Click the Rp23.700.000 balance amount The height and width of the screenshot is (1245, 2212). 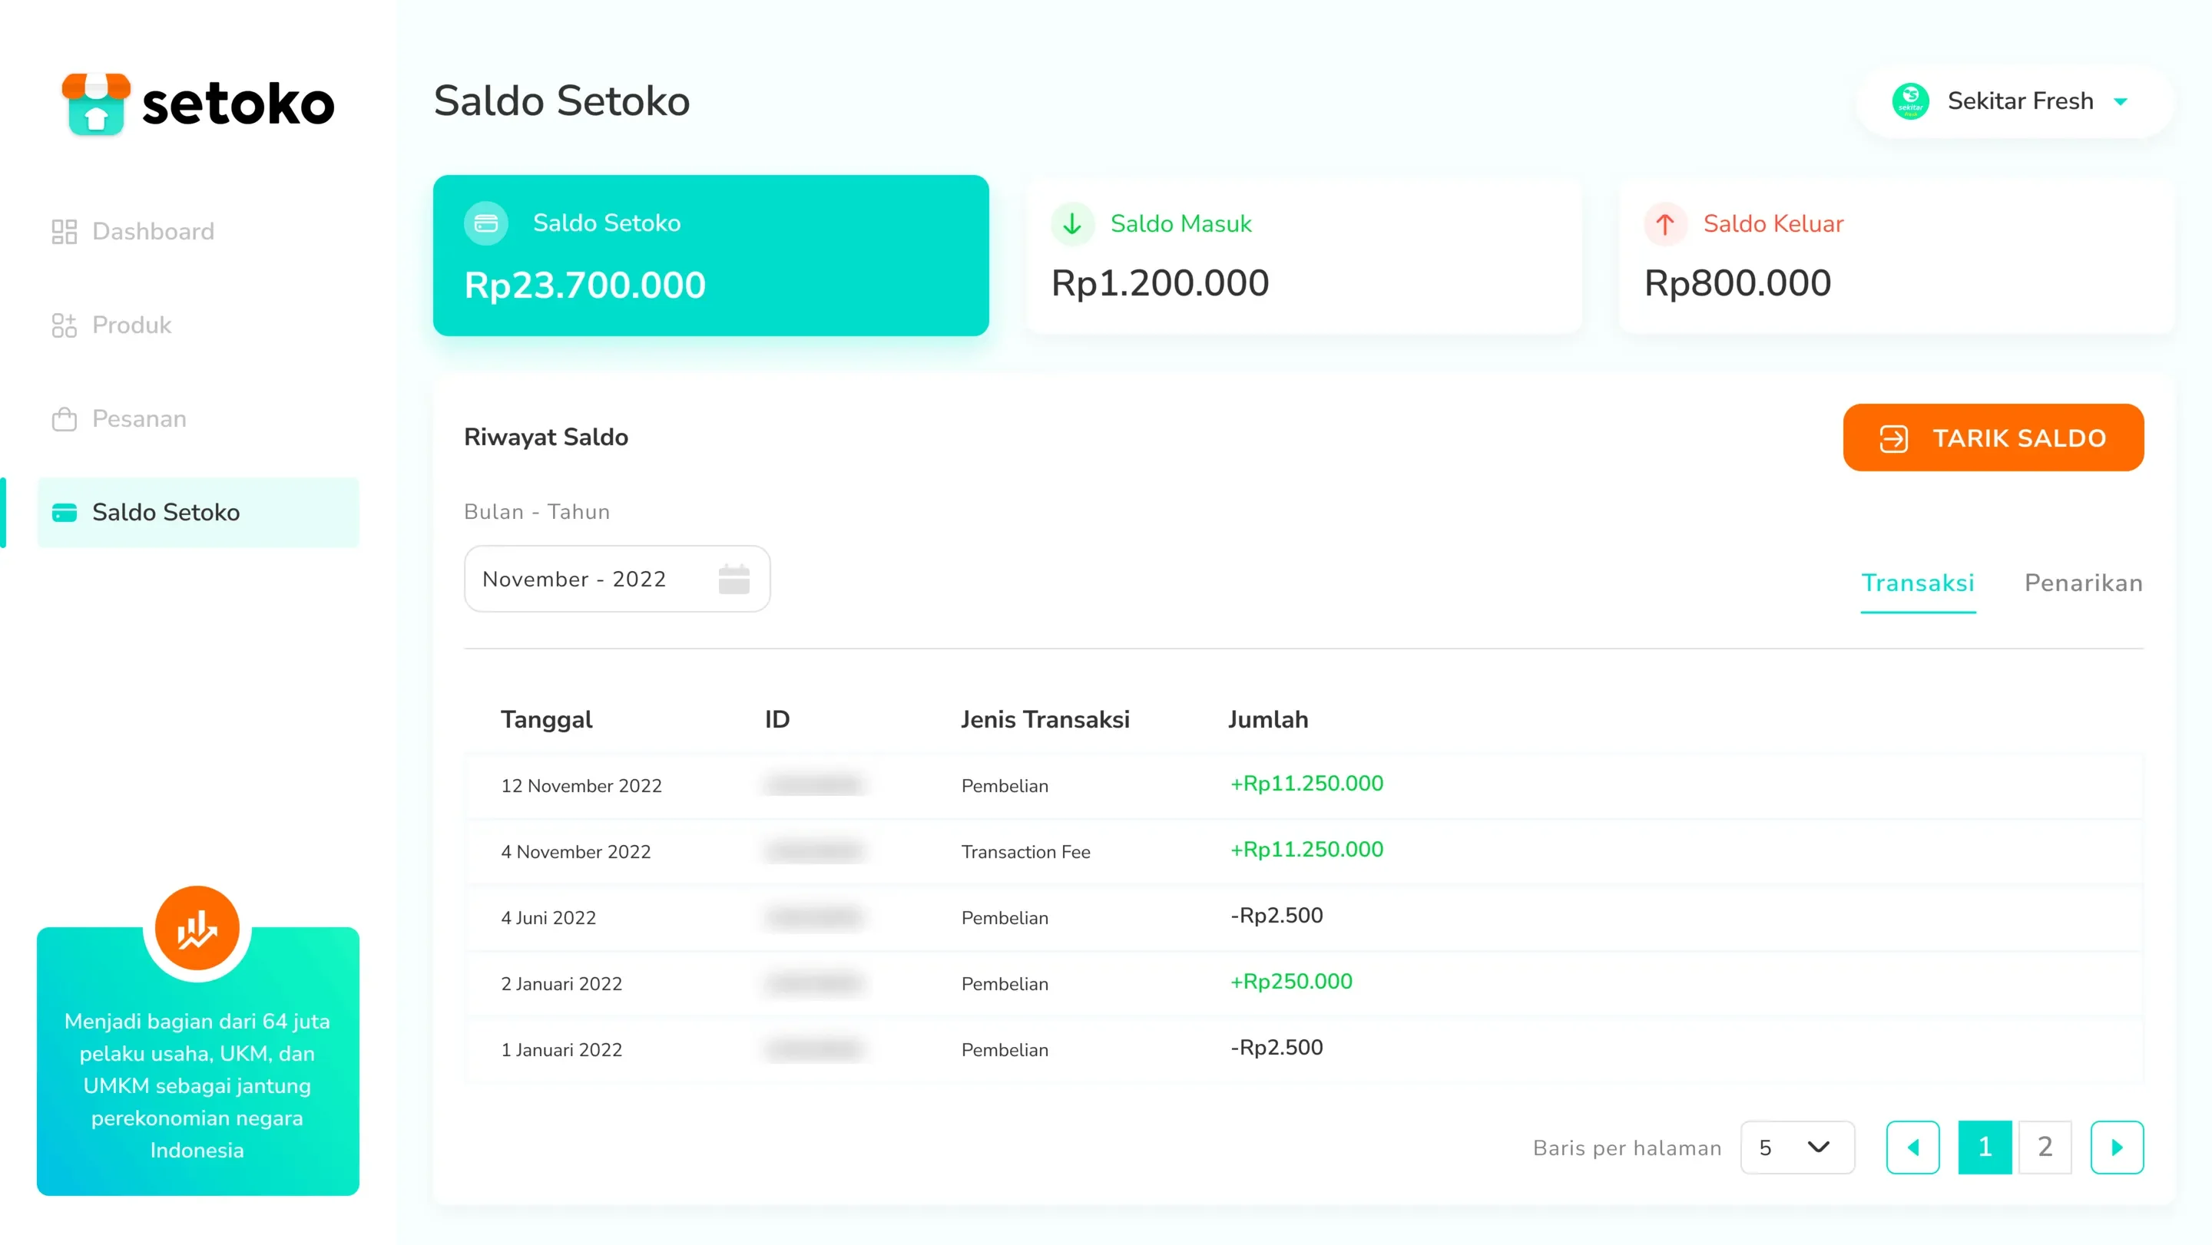pyautogui.click(x=584, y=285)
